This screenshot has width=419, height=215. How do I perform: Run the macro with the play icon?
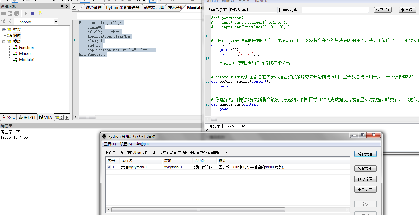pyautogui.click(x=26, y=14)
